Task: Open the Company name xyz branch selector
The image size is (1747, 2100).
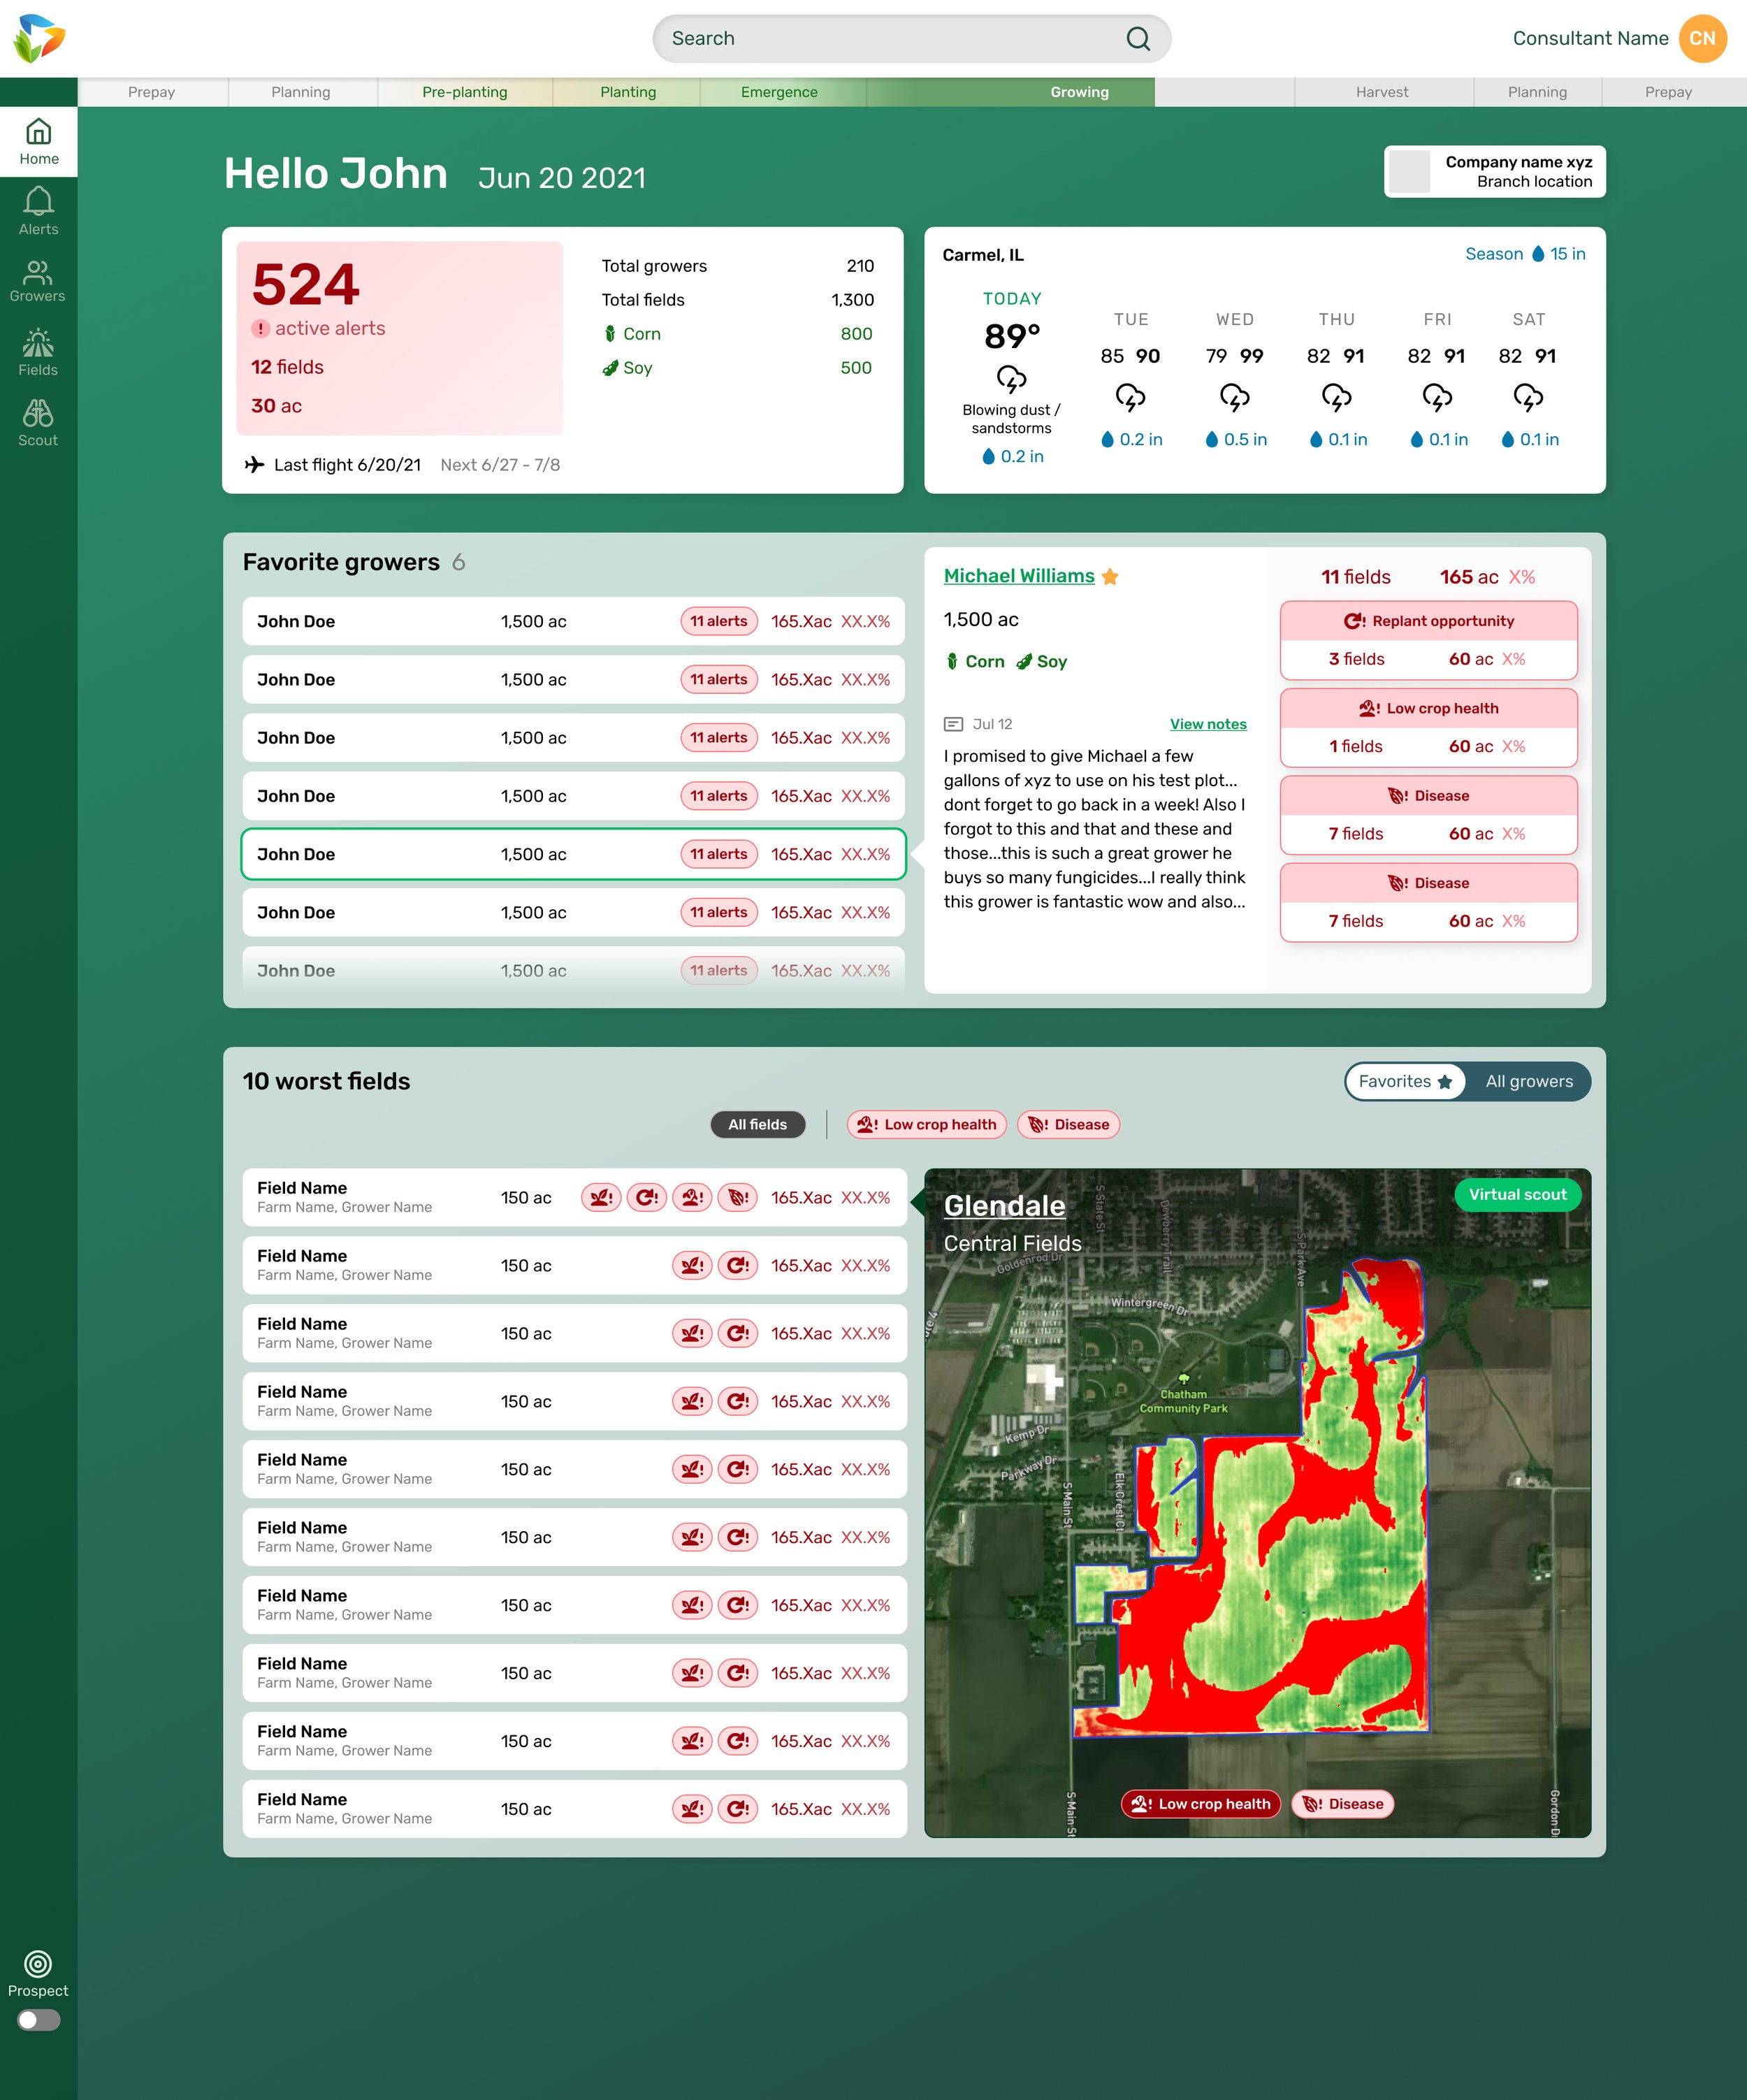Action: coord(1494,172)
